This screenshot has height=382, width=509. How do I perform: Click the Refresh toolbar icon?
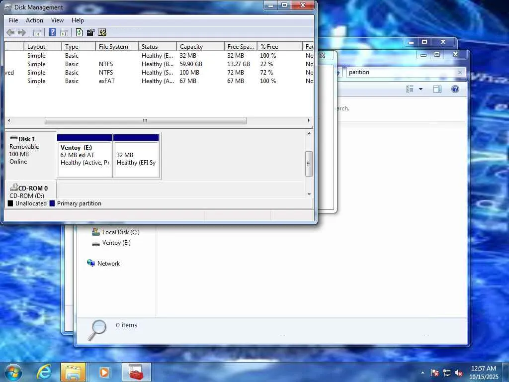click(x=79, y=32)
